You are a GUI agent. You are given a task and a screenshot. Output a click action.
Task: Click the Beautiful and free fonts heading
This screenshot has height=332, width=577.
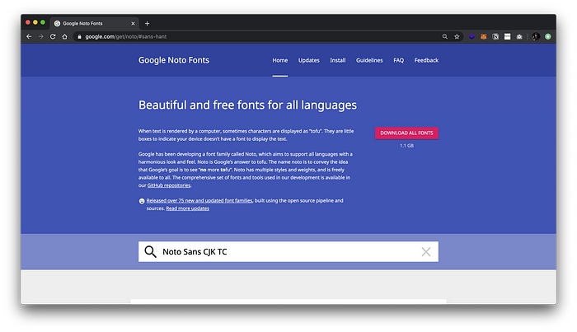click(247, 105)
